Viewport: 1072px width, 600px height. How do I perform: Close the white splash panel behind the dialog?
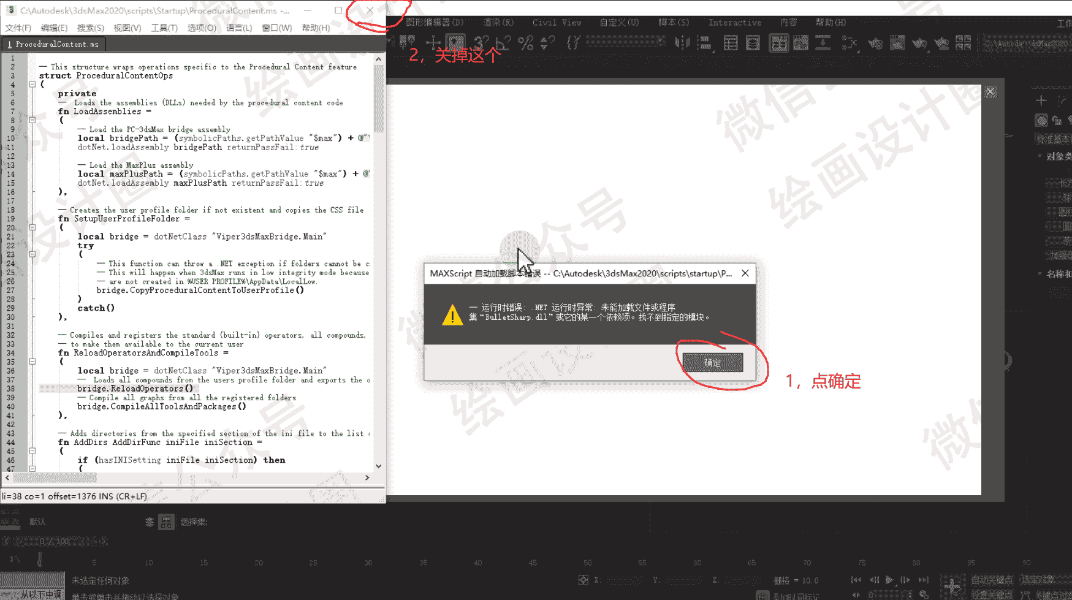pyautogui.click(x=990, y=92)
